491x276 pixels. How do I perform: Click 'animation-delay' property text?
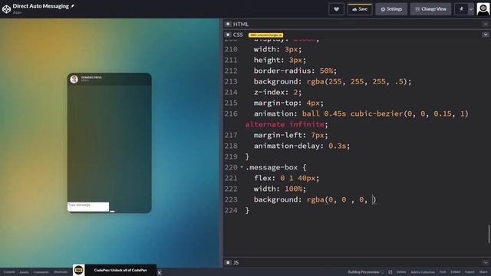pos(286,146)
